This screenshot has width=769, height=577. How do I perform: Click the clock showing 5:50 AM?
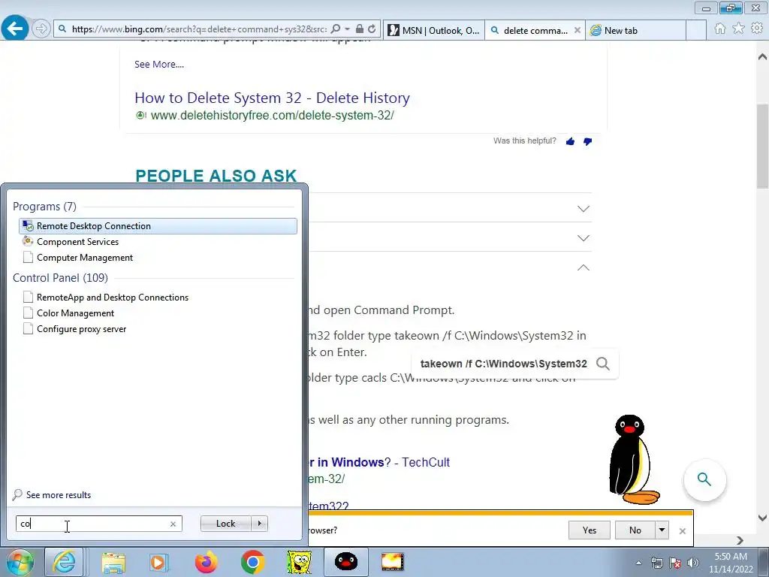pyautogui.click(x=731, y=557)
